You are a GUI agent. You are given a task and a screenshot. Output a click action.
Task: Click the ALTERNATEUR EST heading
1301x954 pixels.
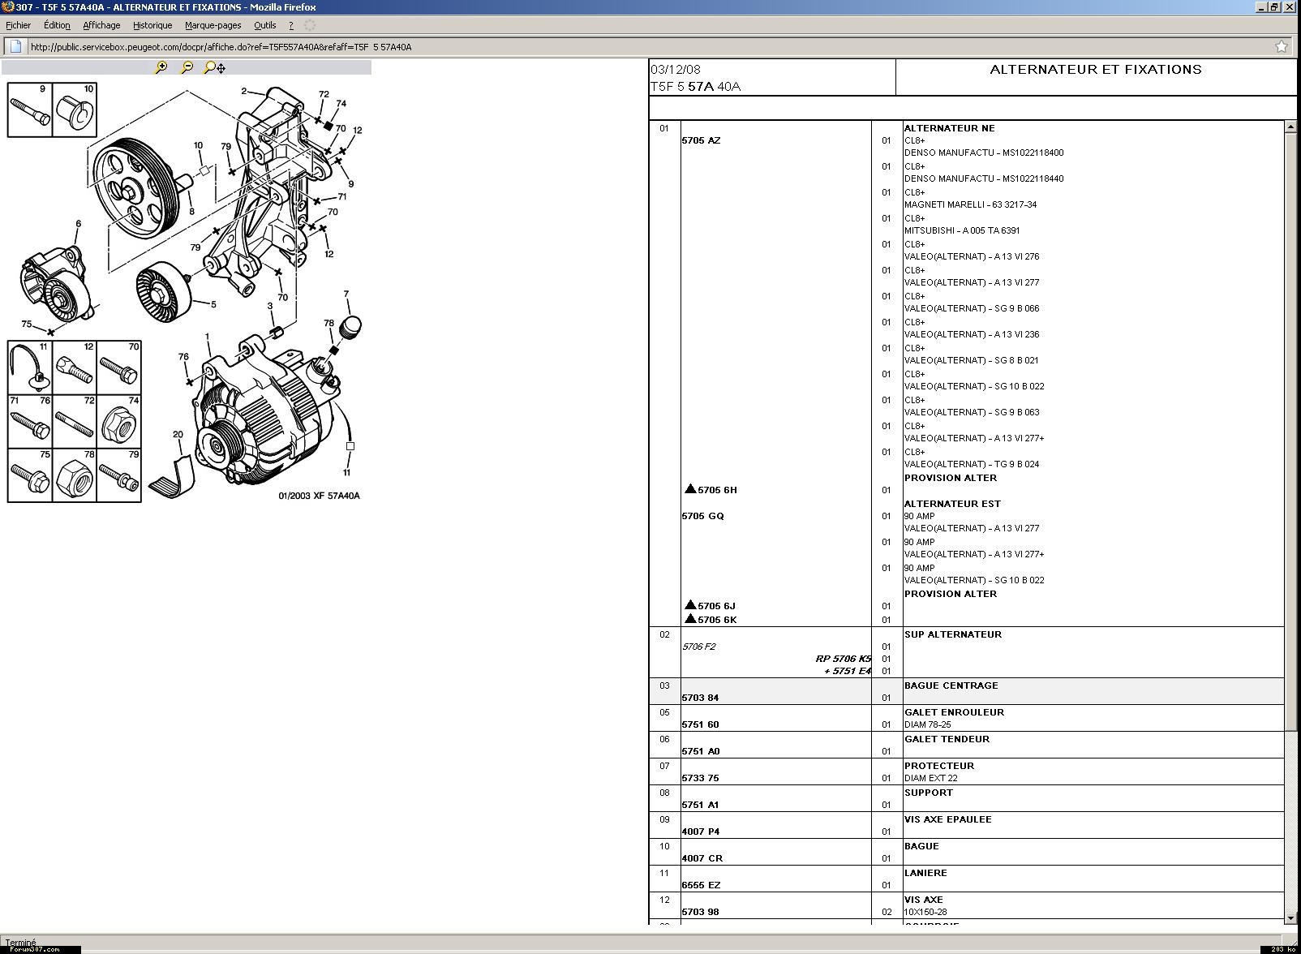[952, 504]
